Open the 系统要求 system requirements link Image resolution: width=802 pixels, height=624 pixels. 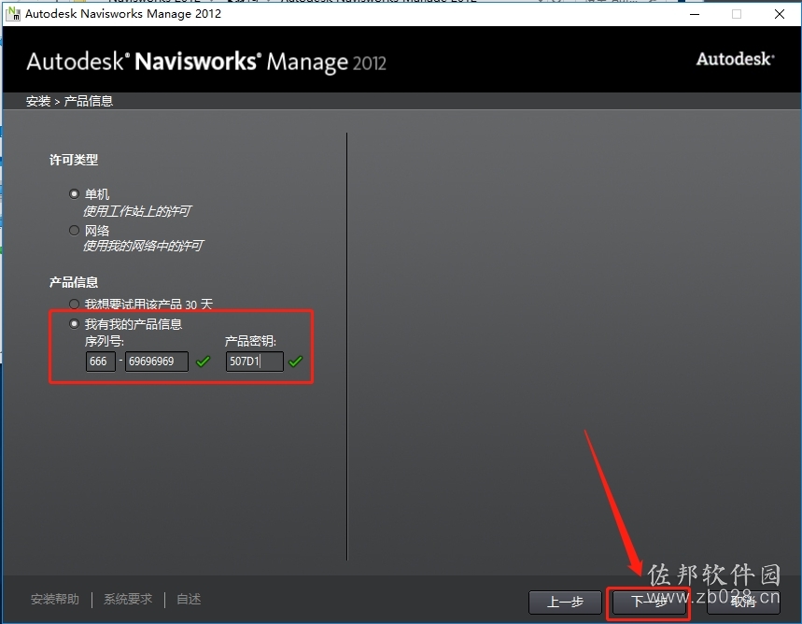pyautogui.click(x=128, y=599)
